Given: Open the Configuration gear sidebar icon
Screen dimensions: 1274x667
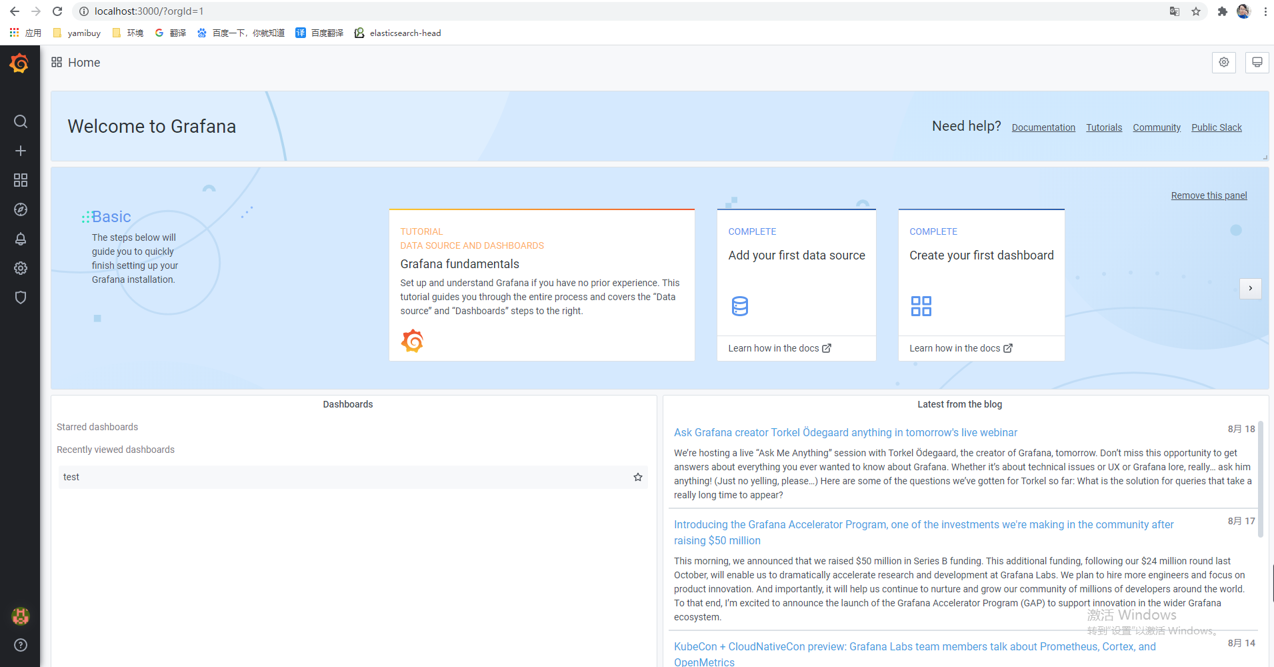Looking at the screenshot, I should (21, 268).
